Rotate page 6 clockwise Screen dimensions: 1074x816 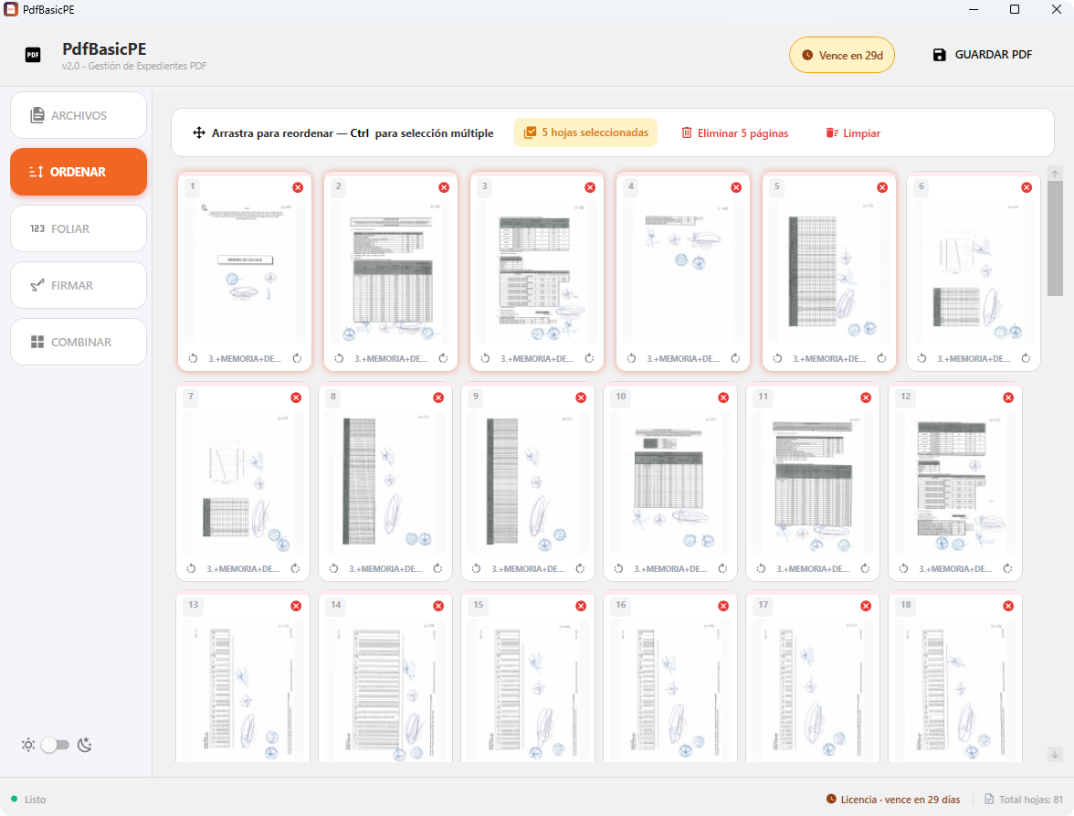click(x=1027, y=358)
